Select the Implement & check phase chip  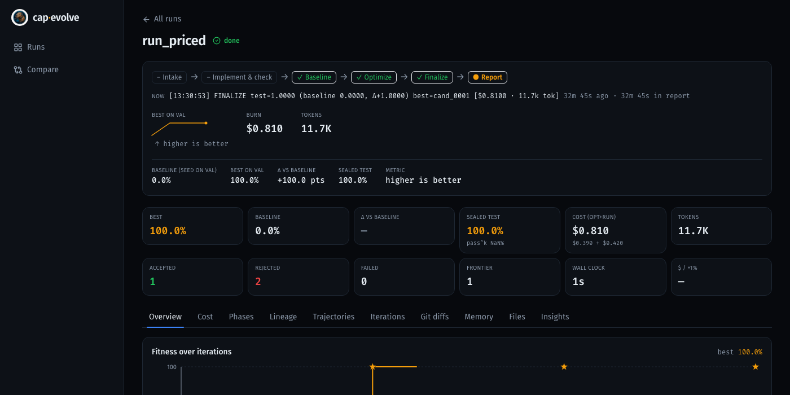click(x=239, y=77)
